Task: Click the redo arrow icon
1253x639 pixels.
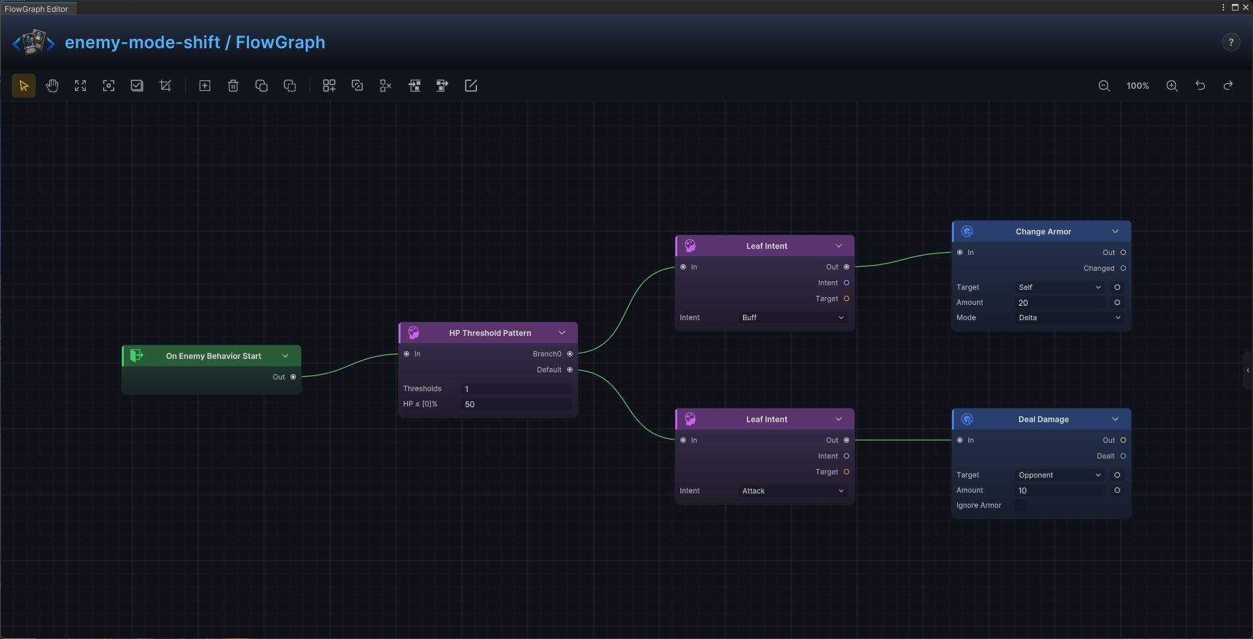Action: [x=1229, y=86]
